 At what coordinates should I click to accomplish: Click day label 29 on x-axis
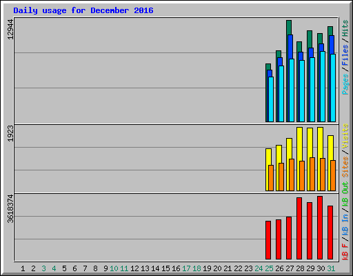[x=310, y=268]
